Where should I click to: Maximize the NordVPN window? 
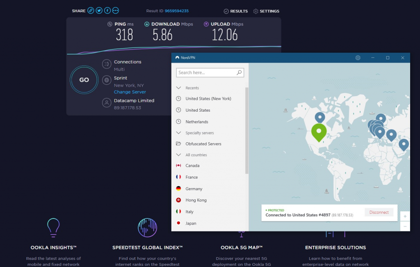388,58
